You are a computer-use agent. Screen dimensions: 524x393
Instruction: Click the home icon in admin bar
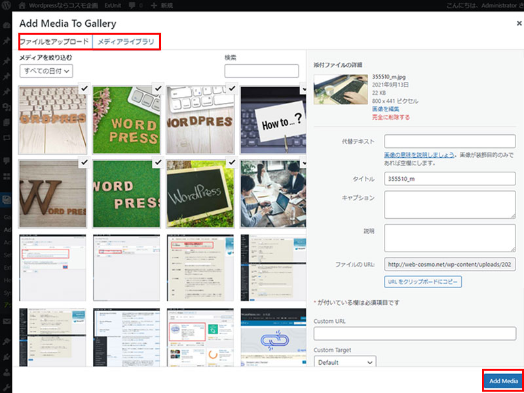pos(23,5)
